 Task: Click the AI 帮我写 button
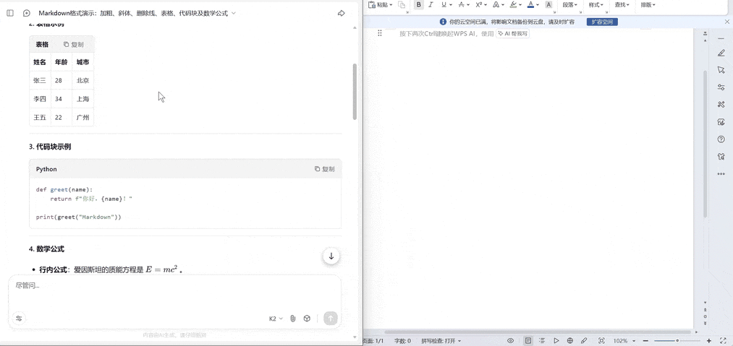512,34
